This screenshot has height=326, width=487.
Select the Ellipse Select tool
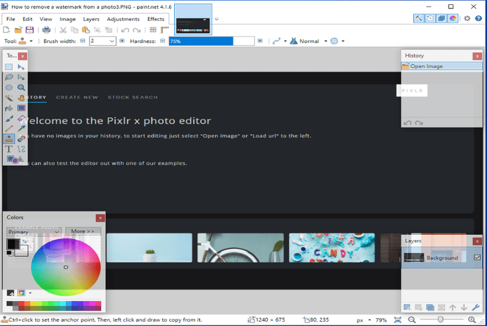(x=9, y=88)
